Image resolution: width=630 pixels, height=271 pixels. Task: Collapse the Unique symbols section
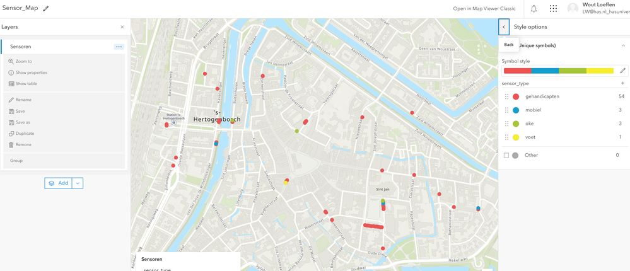(x=622, y=45)
